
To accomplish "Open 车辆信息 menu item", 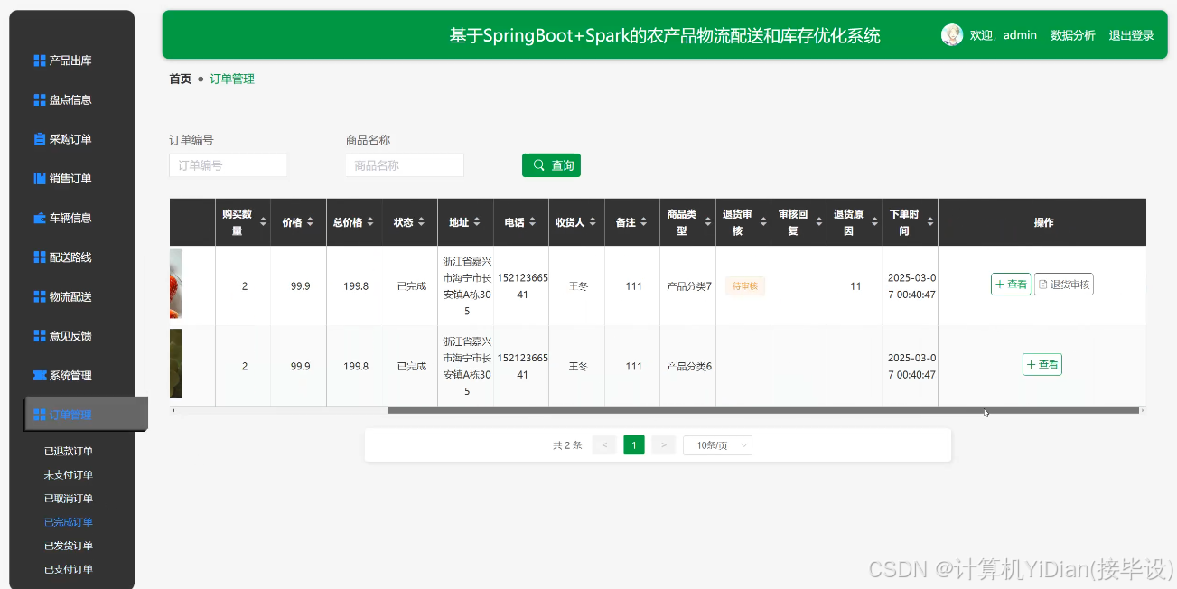I will point(70,218).
